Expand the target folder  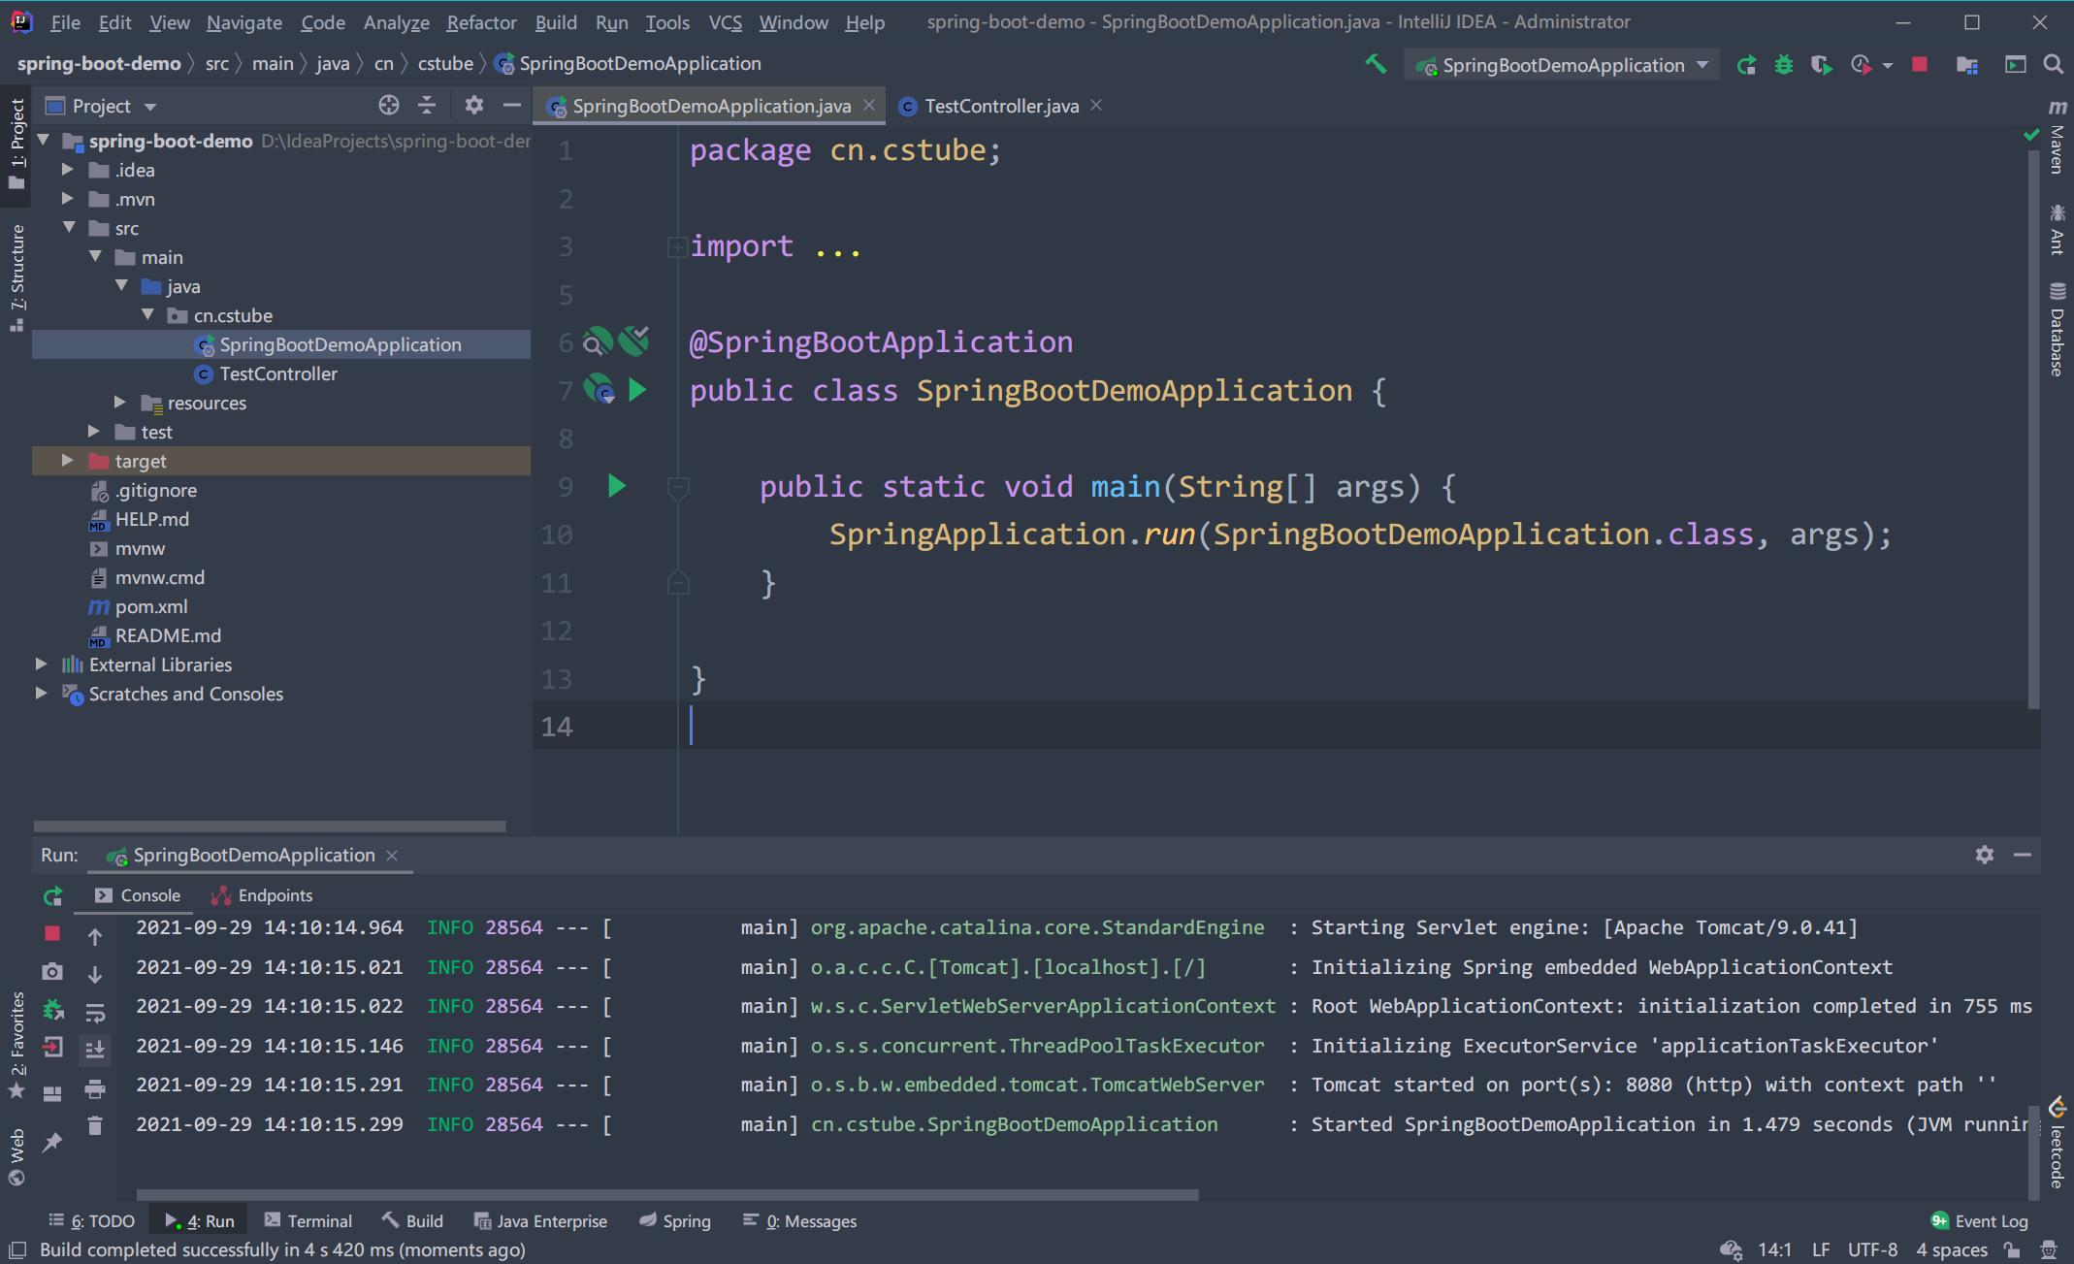pos(68,461)
